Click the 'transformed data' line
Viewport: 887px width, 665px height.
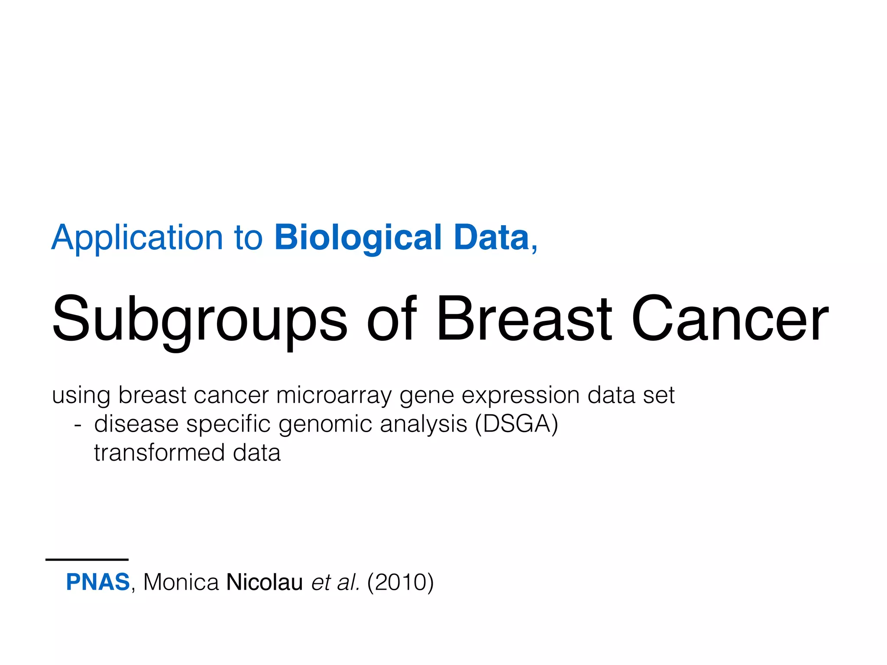tap(188, 453)
